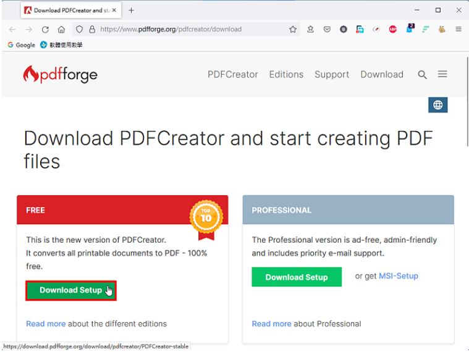Click the address bar URL
This screenshot has height=352, width=469.
click(x=171, y=29)
